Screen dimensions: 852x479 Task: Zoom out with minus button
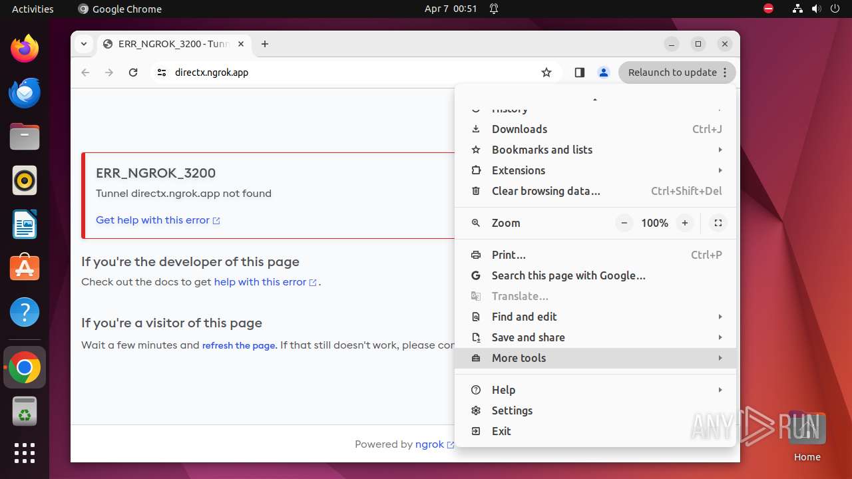624,223
